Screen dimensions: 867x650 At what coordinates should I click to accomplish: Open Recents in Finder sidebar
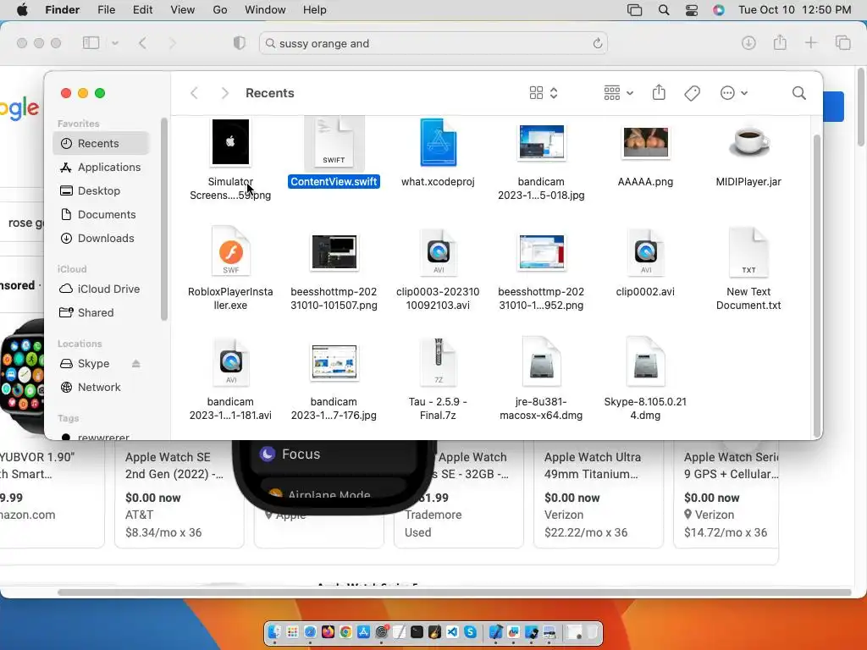102,143
